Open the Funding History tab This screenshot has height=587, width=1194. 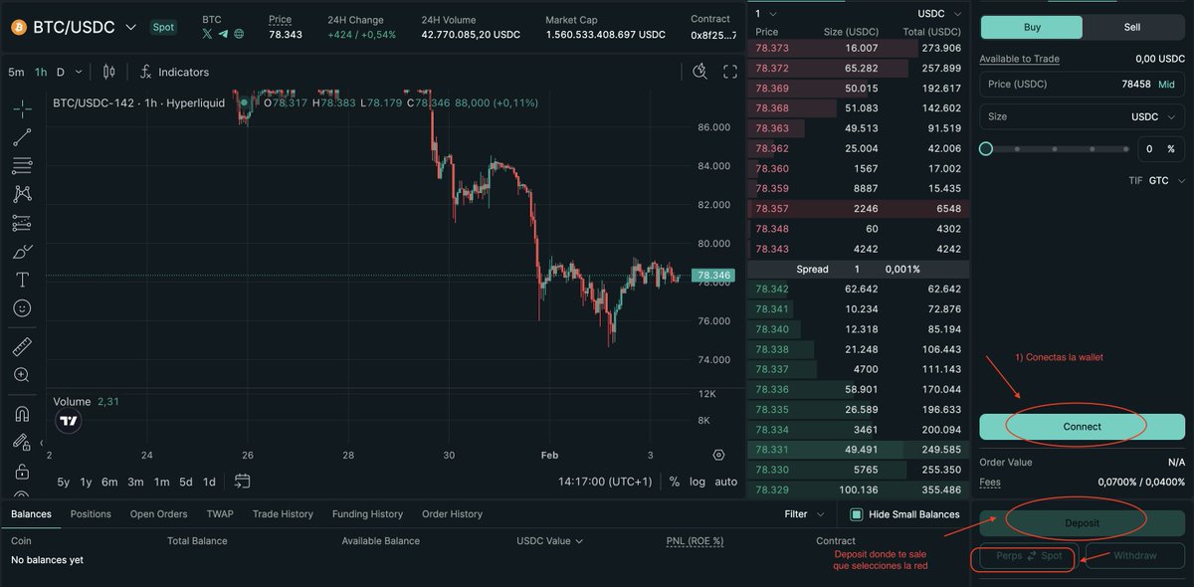point(367,514)
